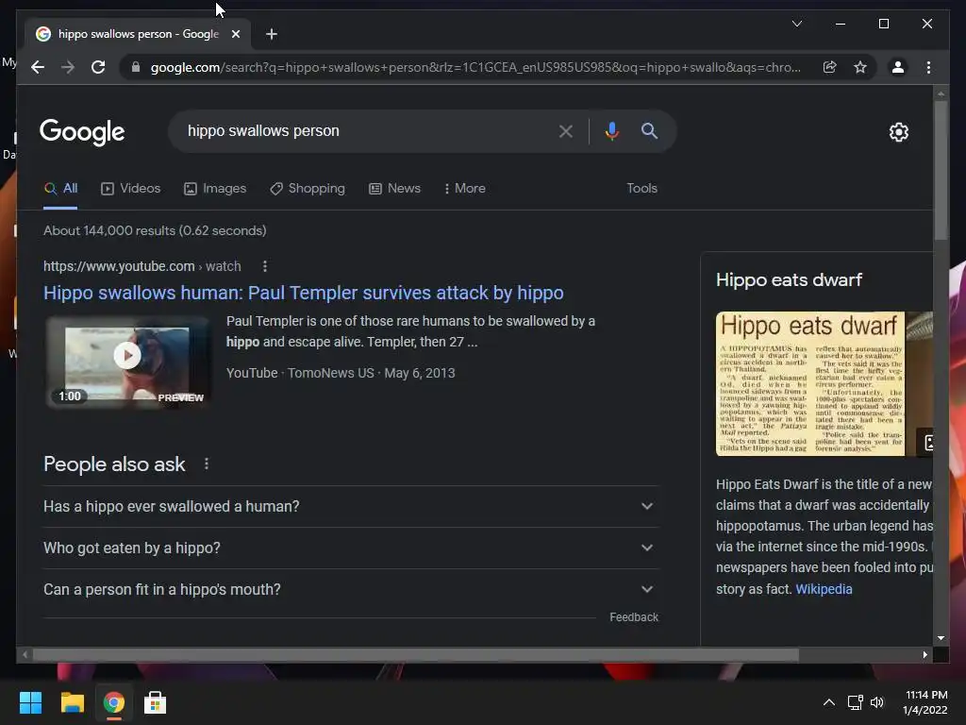This screenshot has height=725, width=966.
Task: Open the Windows Start menu
Action: pyautogui.click(x=30, y=702)
